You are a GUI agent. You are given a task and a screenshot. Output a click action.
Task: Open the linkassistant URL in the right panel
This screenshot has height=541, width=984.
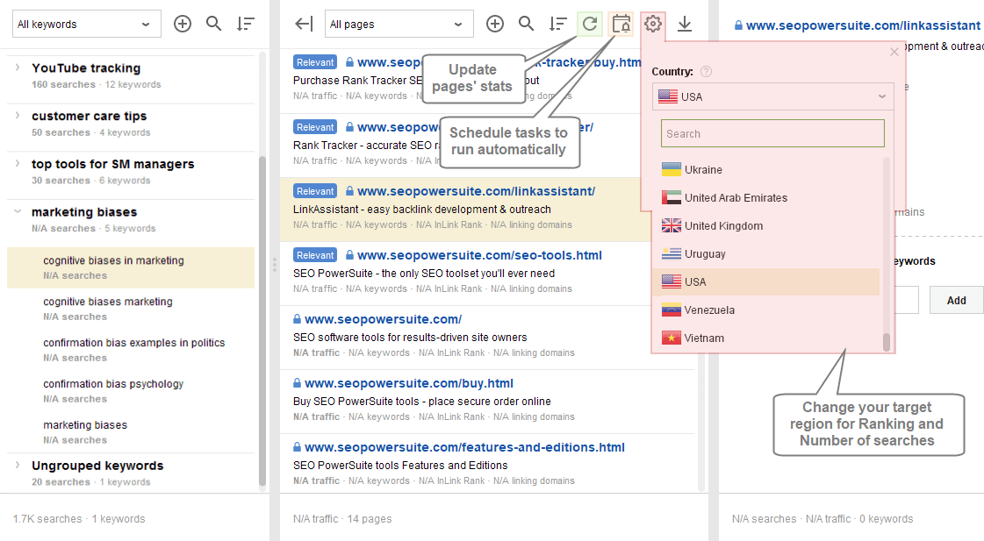point(864,25)
